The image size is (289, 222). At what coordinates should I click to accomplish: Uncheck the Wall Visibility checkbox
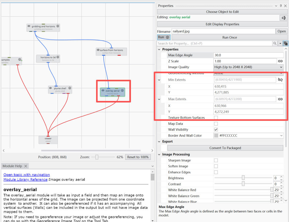216,130
